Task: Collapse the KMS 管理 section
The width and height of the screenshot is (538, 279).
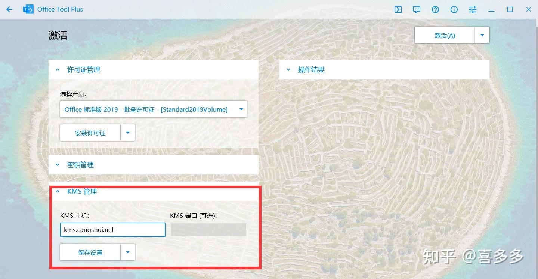Action: tap(154, 192)
